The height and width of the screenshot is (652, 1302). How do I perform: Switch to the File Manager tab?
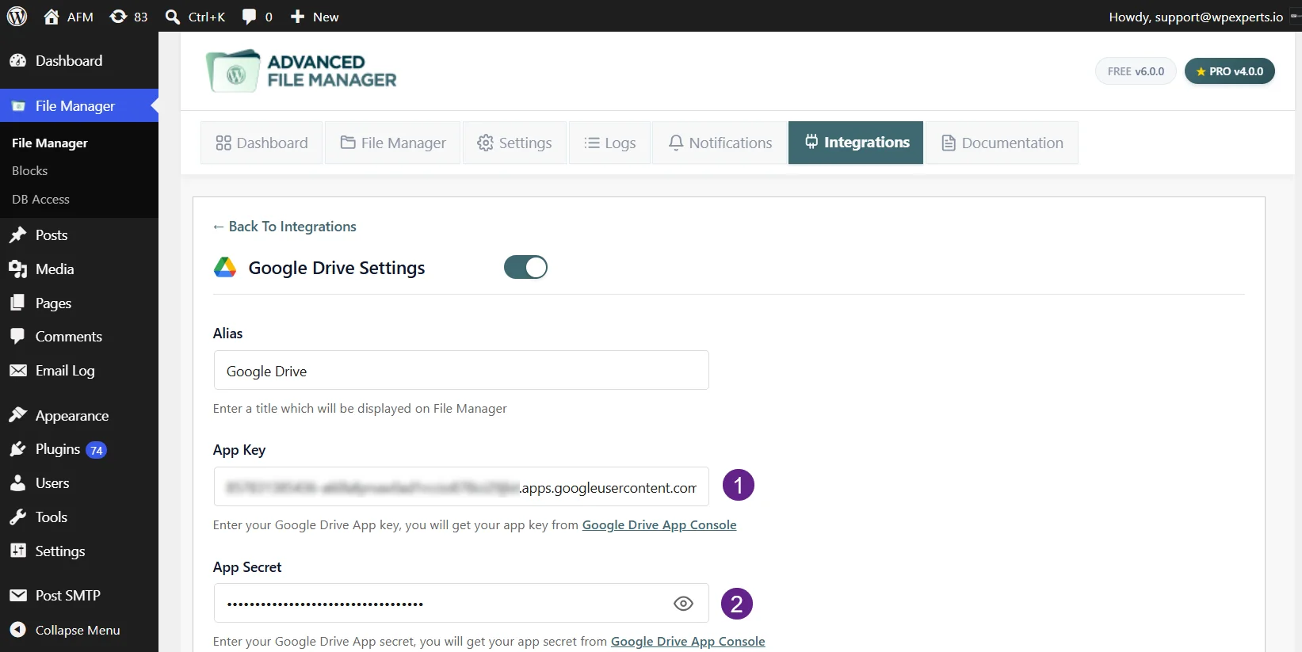(x=393, y=143)
